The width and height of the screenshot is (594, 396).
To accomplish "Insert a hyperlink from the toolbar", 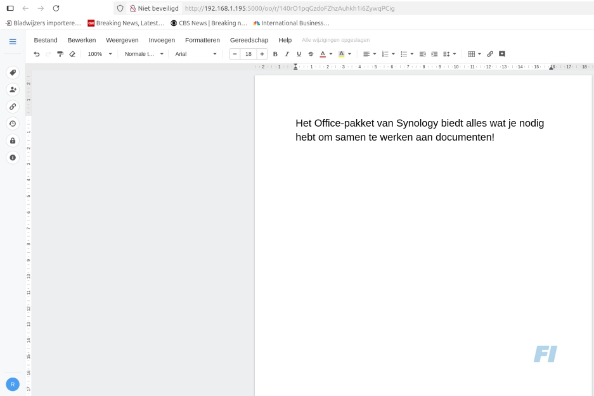I will pyautogui.click(x=490, y=54).
